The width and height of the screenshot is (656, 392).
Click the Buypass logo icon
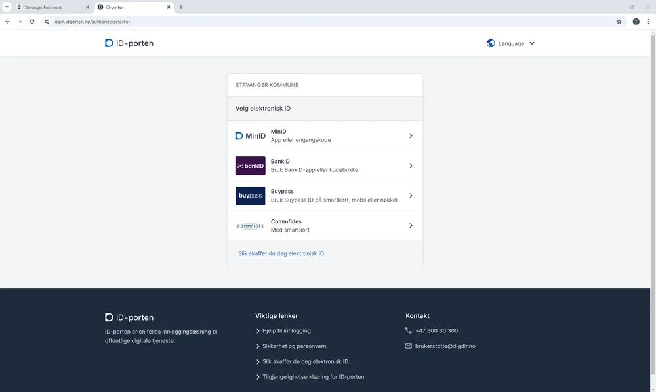click(250, 196)
